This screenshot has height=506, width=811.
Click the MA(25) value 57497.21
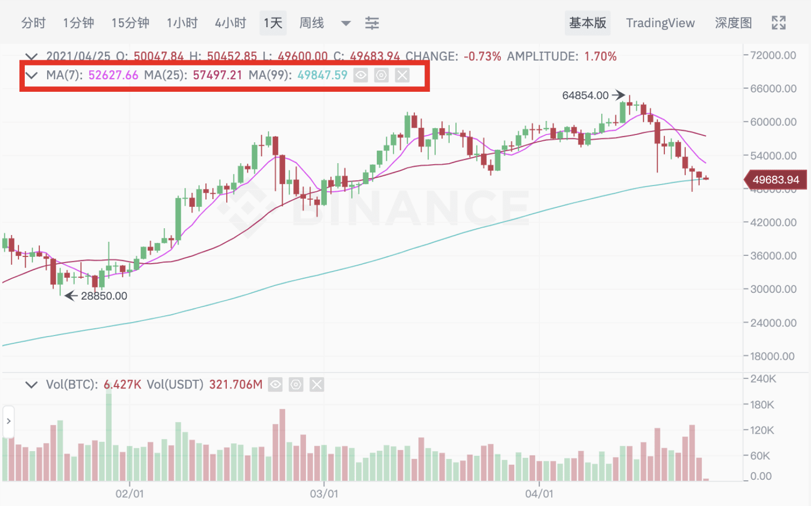218,75
